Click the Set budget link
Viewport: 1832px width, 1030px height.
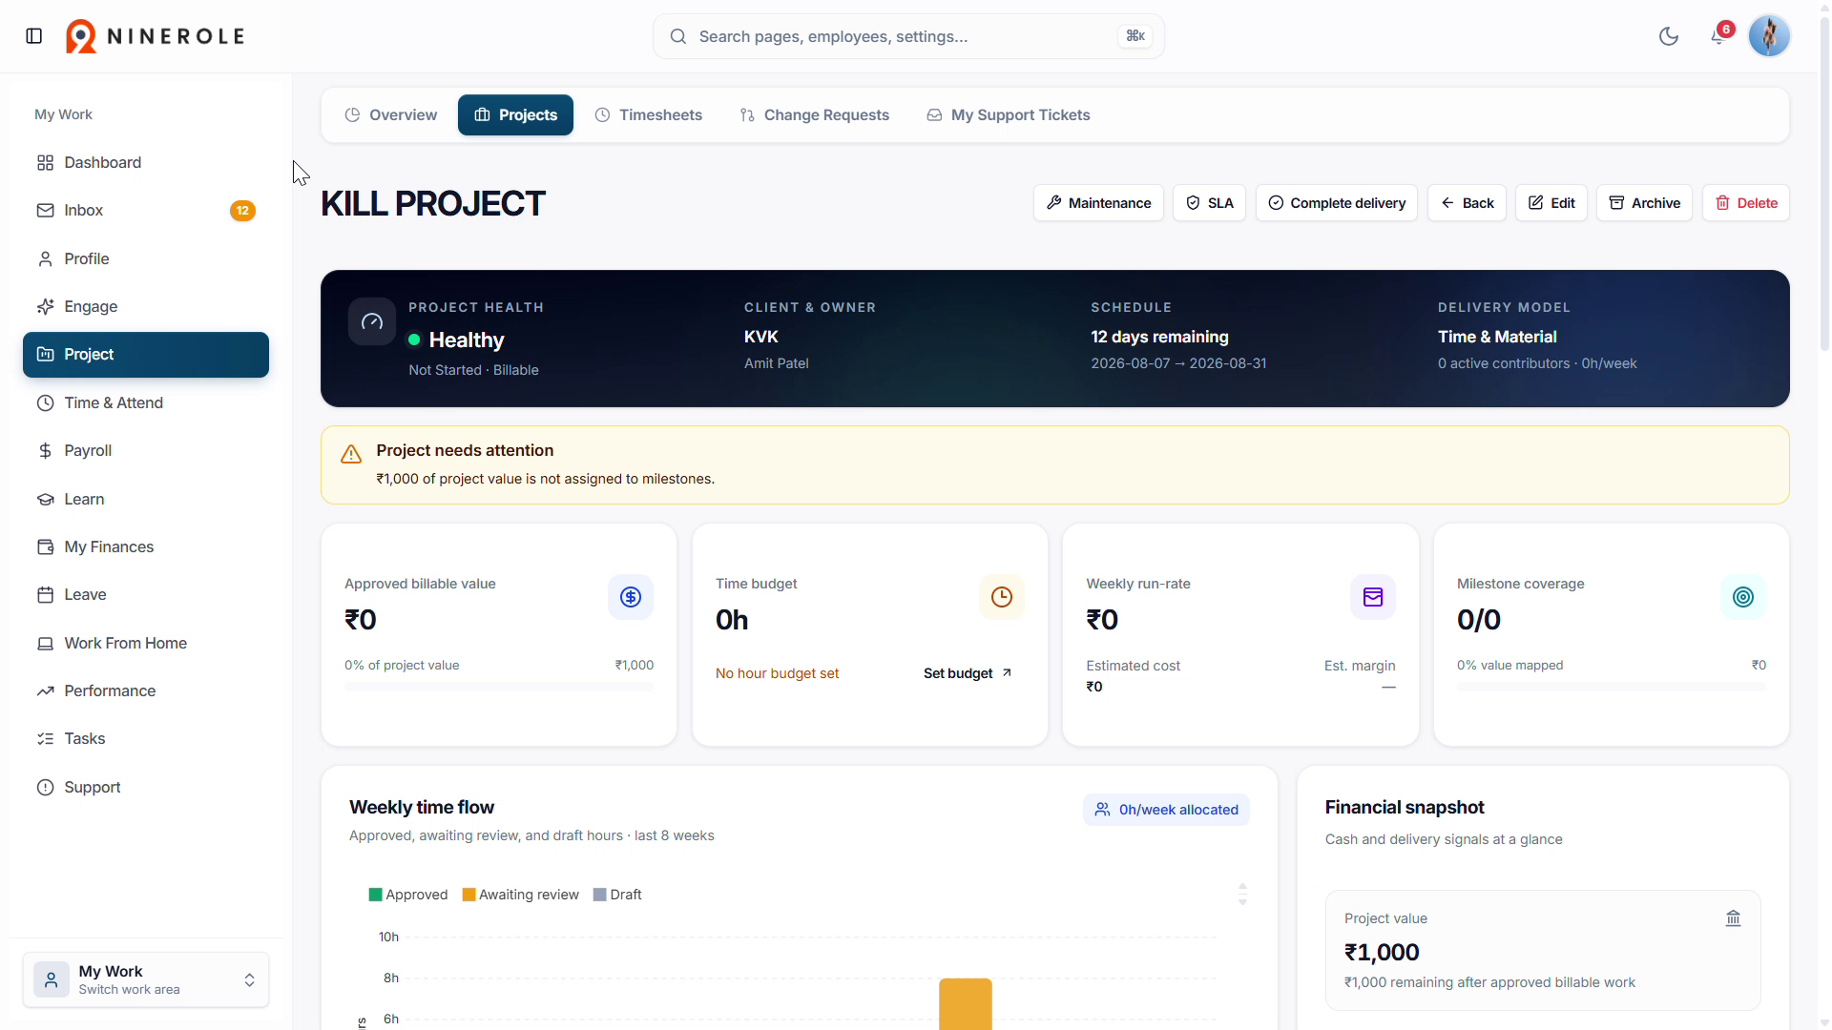[x=968, y=673]
